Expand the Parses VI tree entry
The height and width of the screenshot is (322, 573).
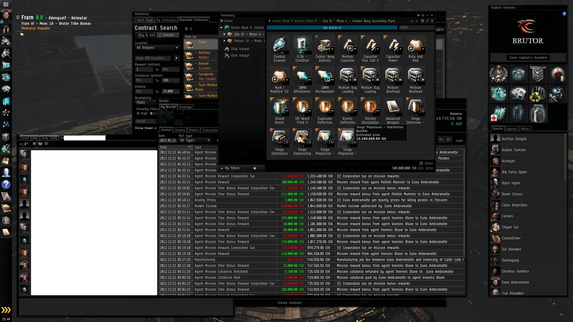pyautogui.click(x=224, y=41)
